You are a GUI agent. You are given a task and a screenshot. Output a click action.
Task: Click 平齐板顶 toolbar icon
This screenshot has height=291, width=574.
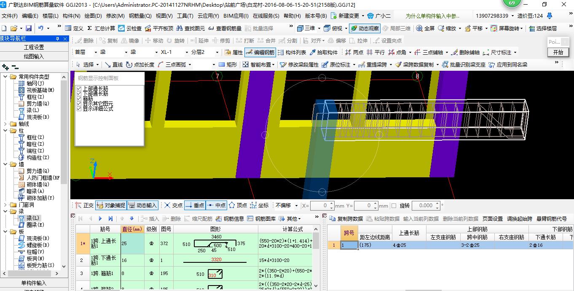click(x=159, y=28)
